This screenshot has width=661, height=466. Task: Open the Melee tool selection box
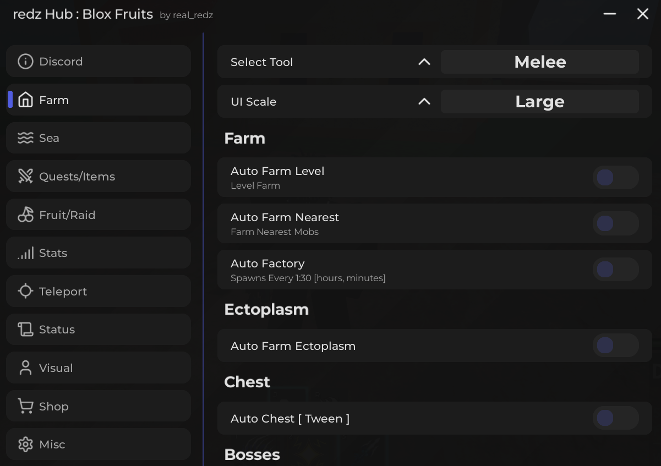[539, 62]
